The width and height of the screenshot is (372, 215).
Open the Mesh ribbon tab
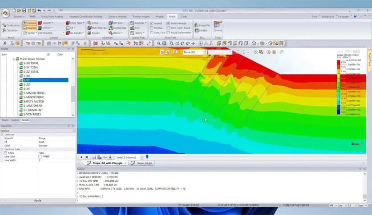click(x=33, y=16)
